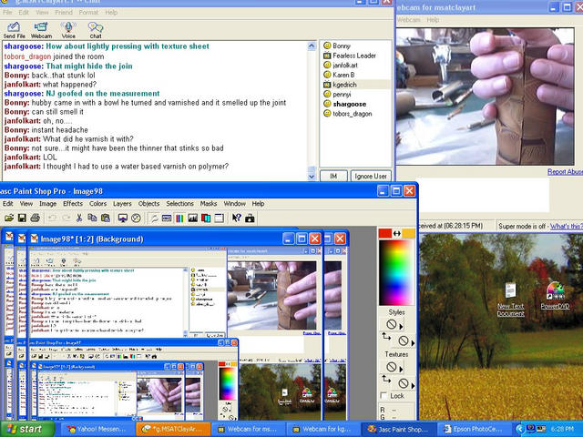
Task: Toggle the color palette stripes icon
Action: pos(179,218)
